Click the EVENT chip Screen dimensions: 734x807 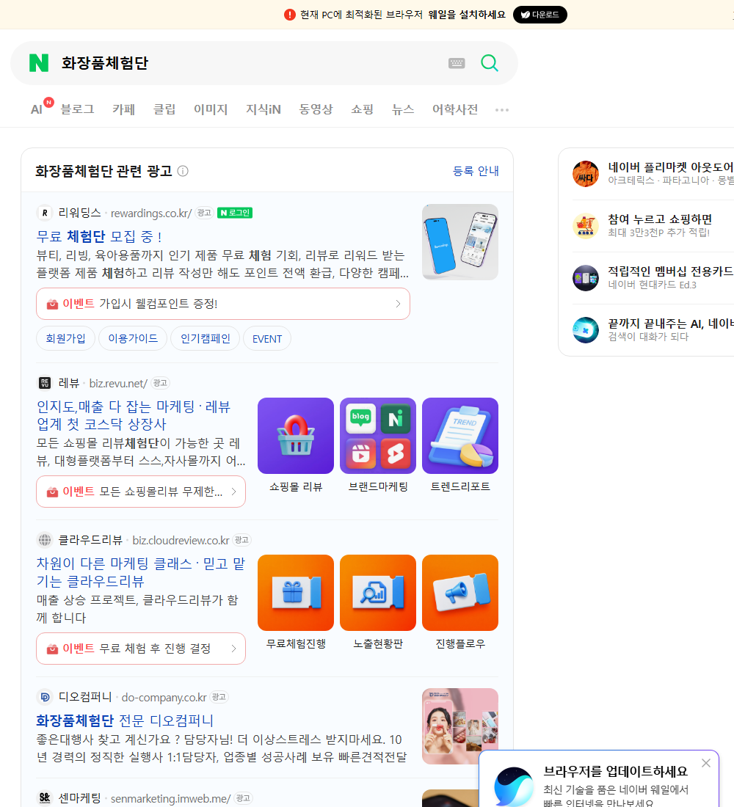tap(267, 338)
